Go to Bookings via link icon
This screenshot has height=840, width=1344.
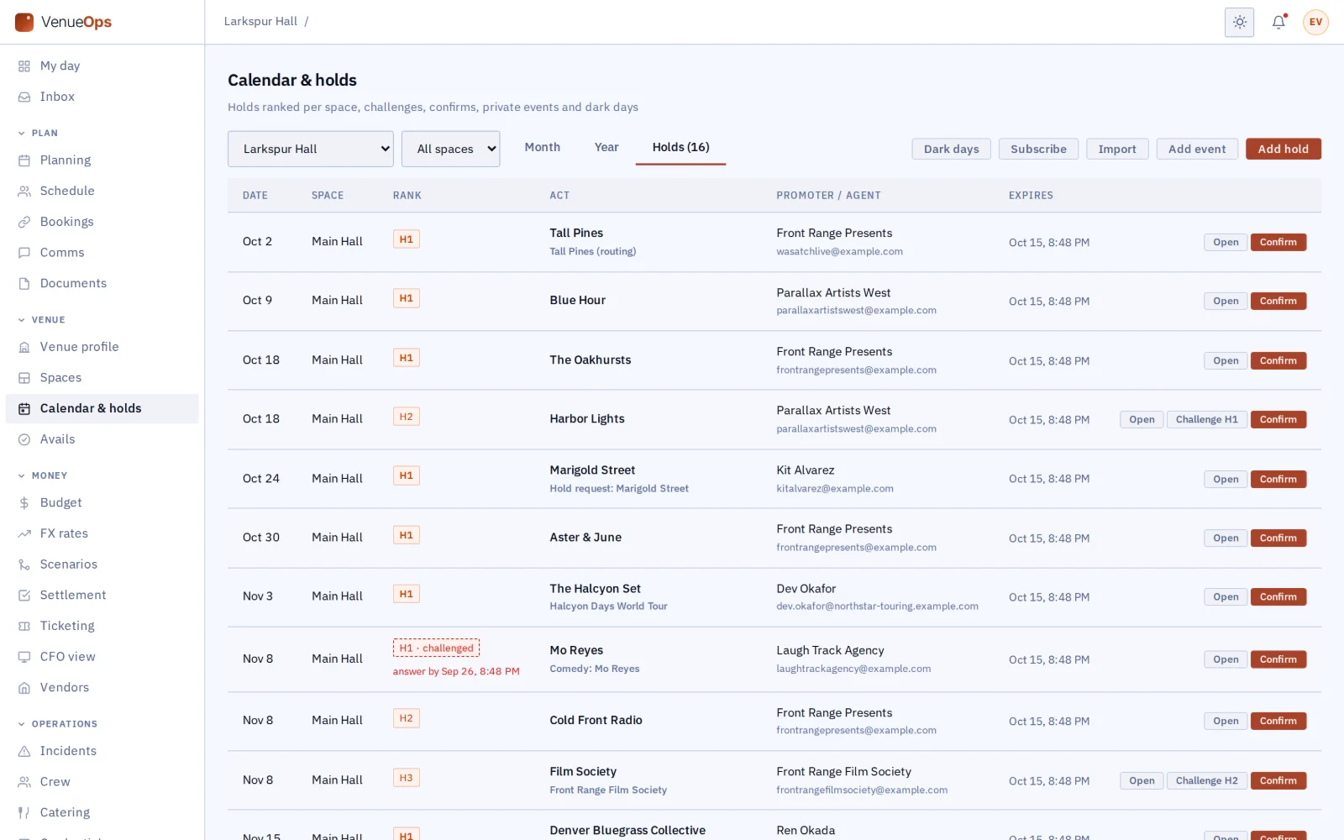point(24,222)
